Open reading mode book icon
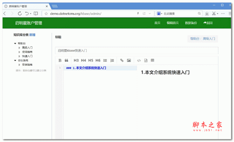The height and width of the screenshot is (142, 234). tap(36, 14)
